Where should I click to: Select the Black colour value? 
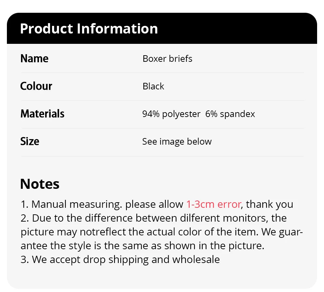[153, 86]
